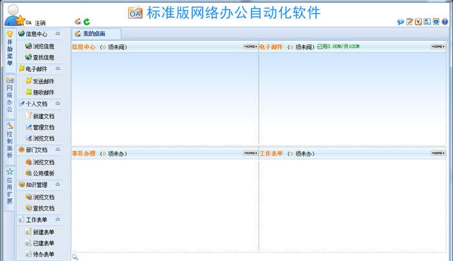
Task: Open 待办表单 in the sidebar
Action: coord(40,254)
